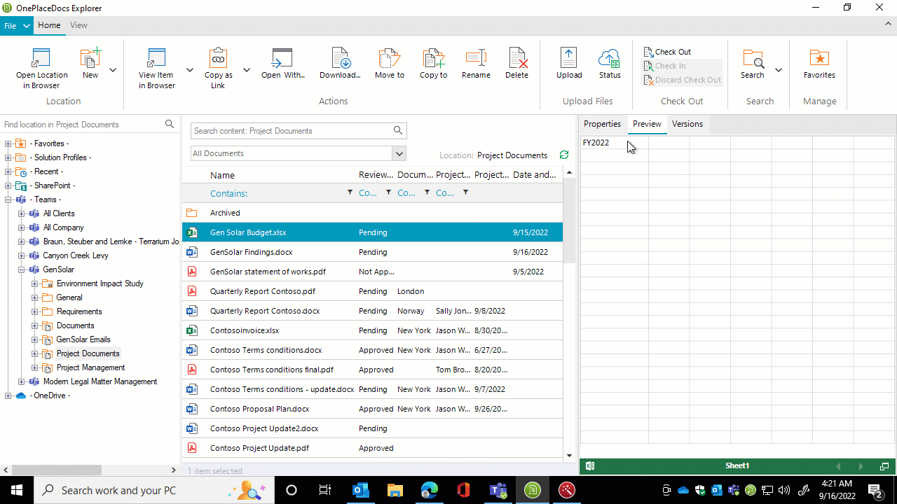Launch Microsoft Edge from the taskbar
The height and width of the screenshot is (504, 897).
[x=430, y=490]
